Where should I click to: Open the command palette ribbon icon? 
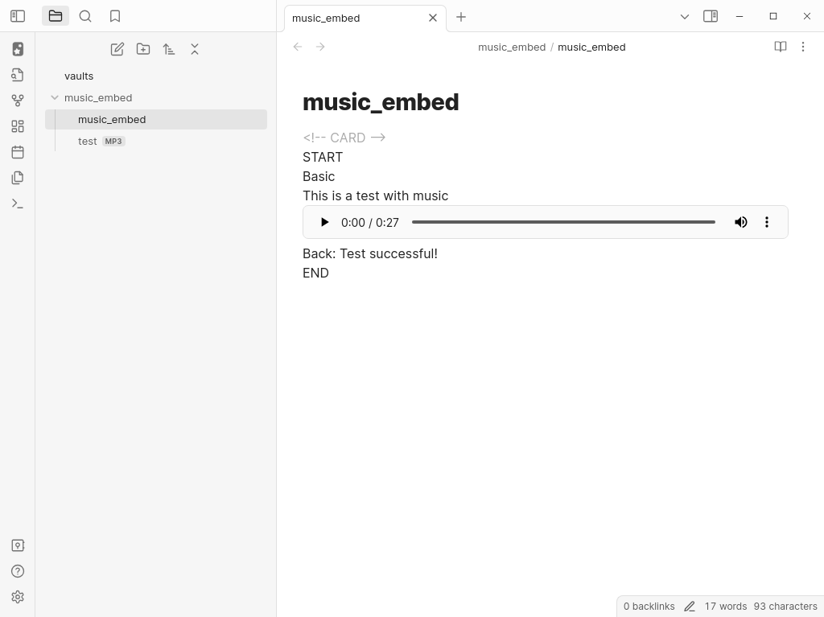pyautogui.click(x=18, y=204)
